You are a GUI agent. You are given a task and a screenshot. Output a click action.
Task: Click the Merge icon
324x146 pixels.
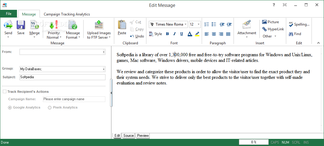(x=35, y=25)
